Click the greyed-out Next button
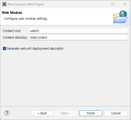Viewport: 131px width, 120px height. point(66,113)
